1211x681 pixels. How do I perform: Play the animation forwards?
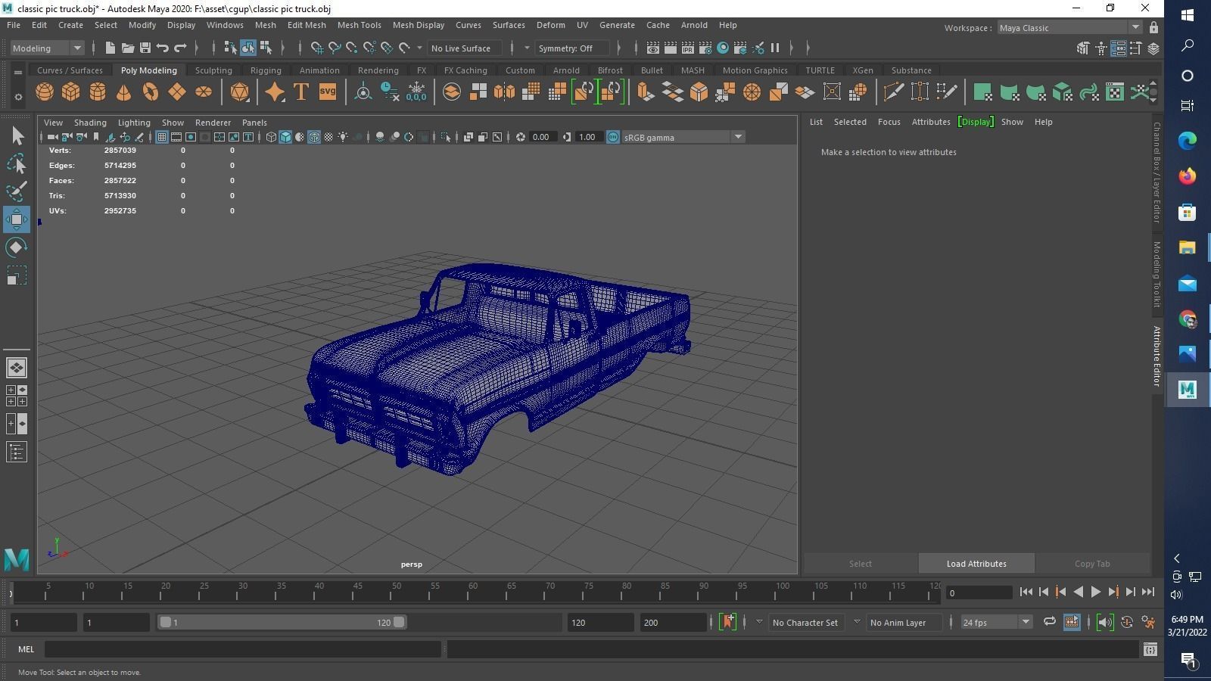tap(1096, 592)
